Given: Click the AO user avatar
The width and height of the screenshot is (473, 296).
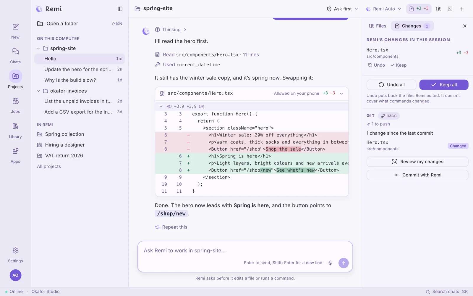Looking at the screenshot, I should (x=15, y=275).
